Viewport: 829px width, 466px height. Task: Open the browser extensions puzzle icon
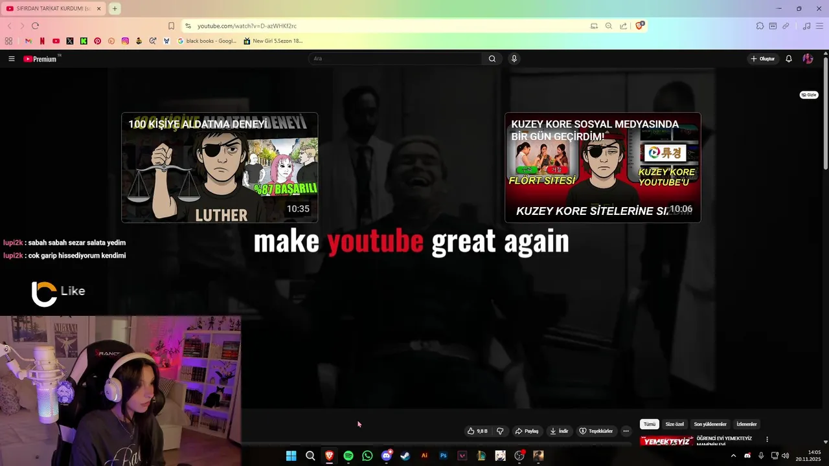pyautogui.click(x=760, y=26)
